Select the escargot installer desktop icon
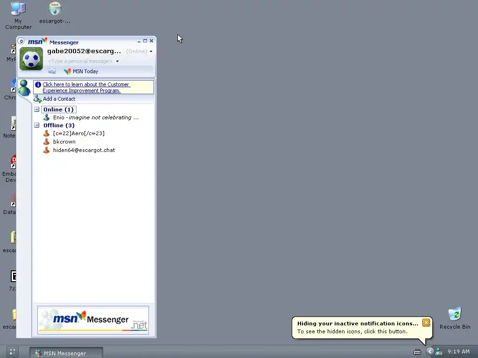This screenshot has height=358, width=478. pyautogui.click(x=55, y=13)
